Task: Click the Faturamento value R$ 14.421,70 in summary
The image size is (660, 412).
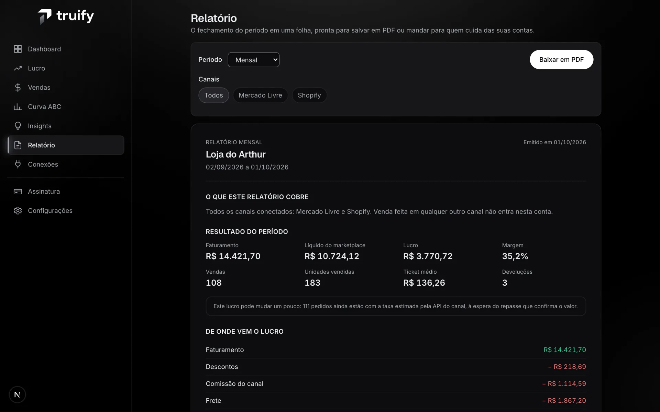Action: point(233,256)
